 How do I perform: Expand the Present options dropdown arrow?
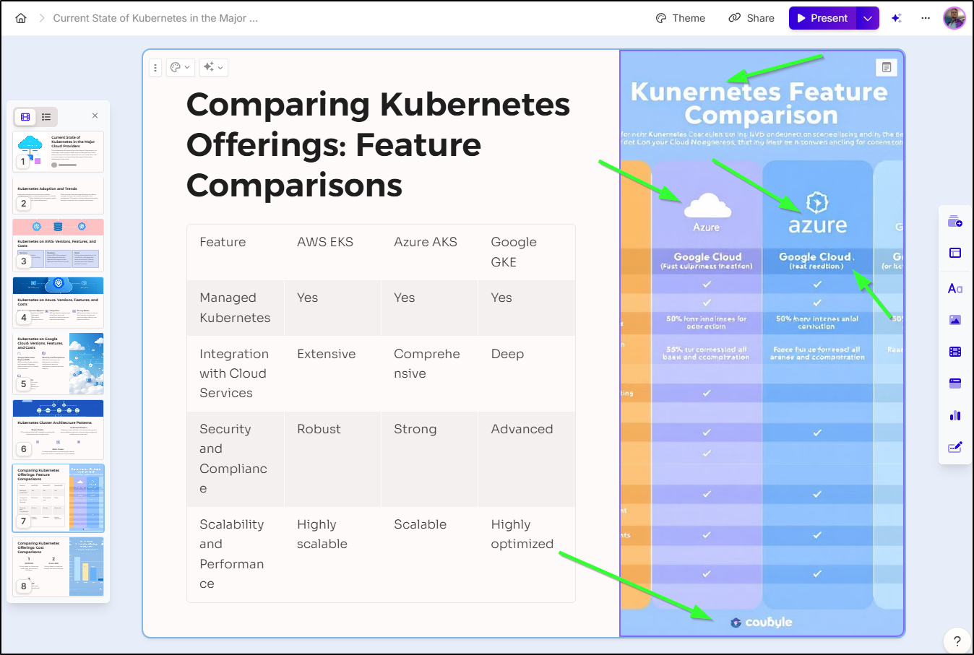click(868, 18)
